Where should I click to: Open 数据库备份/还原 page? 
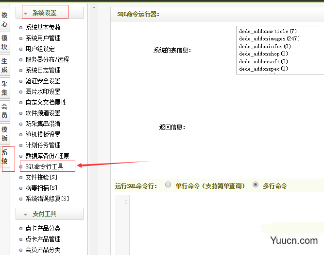47,156
